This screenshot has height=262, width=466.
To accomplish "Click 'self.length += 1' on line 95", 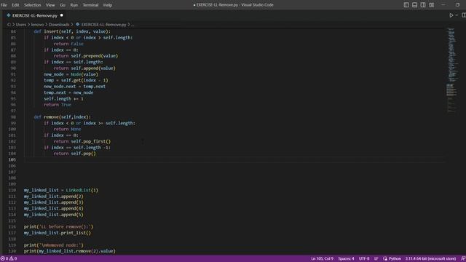I will pos(63,99).
